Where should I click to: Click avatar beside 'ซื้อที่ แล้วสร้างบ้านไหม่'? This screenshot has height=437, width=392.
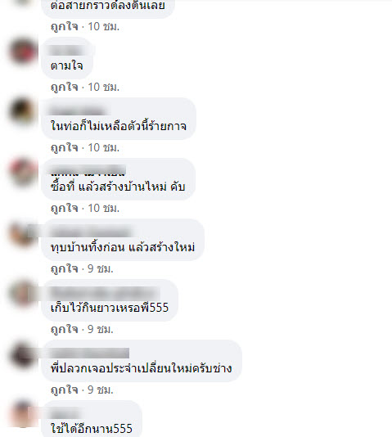point(23,172)
